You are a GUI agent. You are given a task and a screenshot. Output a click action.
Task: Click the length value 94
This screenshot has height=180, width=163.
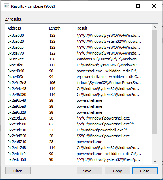51,77
